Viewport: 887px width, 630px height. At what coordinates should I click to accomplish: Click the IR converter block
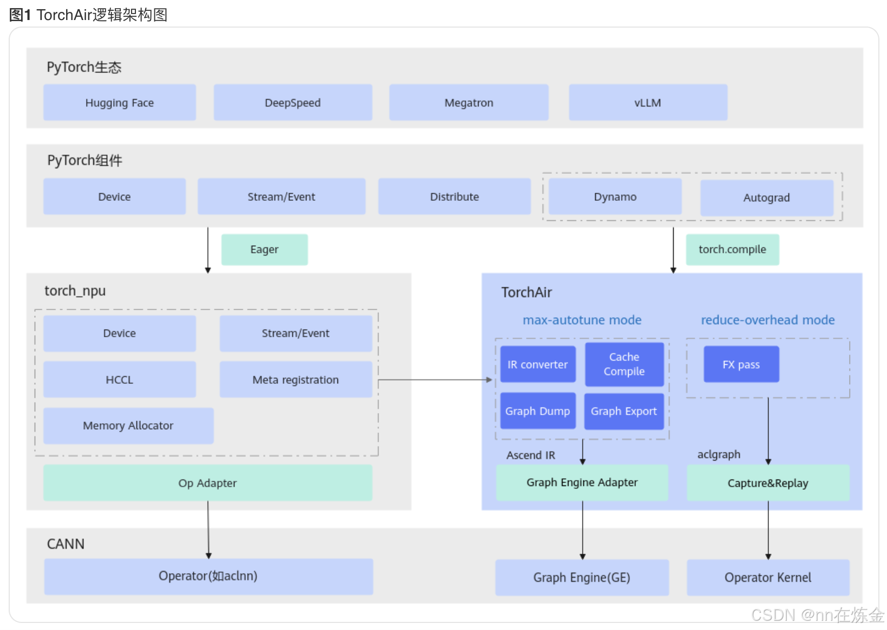point(538,364)
